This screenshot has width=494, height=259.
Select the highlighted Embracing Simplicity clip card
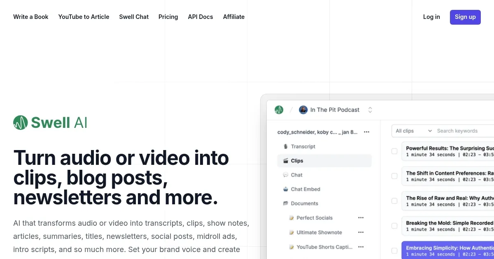point(448,250)
